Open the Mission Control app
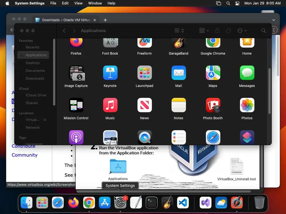The width and height of the screenshot is (286, 214). (76, 105)
